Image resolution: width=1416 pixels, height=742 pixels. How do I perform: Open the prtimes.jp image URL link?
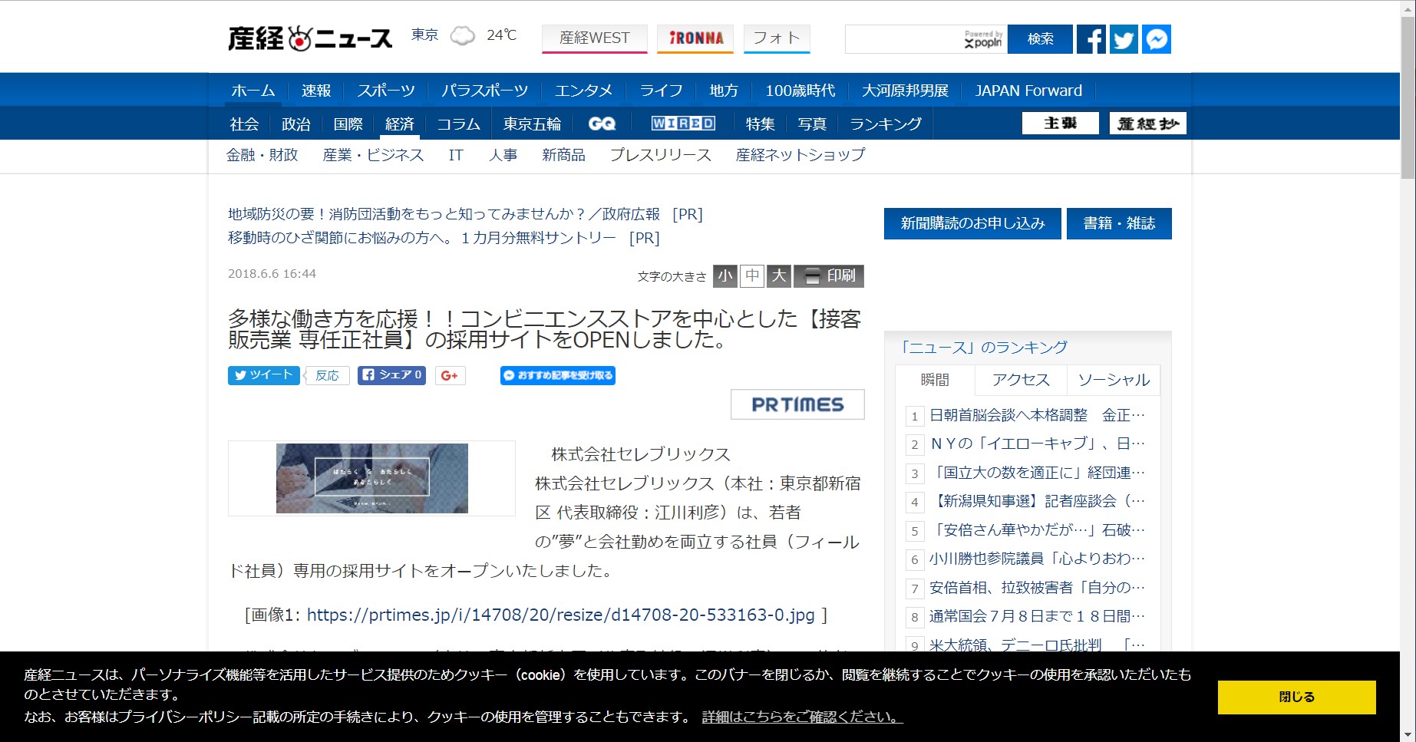point(560,615)
